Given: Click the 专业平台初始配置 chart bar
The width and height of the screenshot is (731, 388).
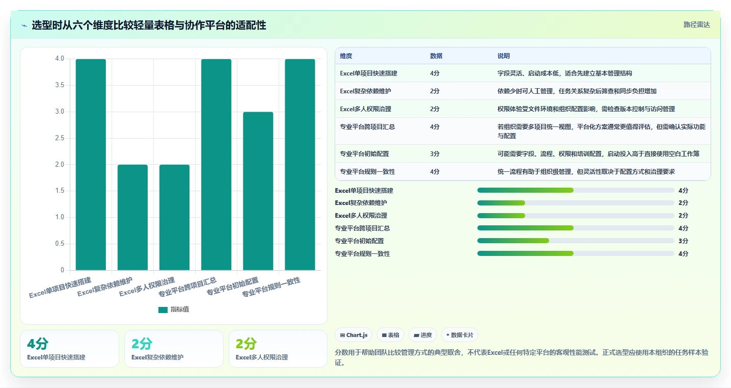Looking at the screenshot, I should [258, 191].
